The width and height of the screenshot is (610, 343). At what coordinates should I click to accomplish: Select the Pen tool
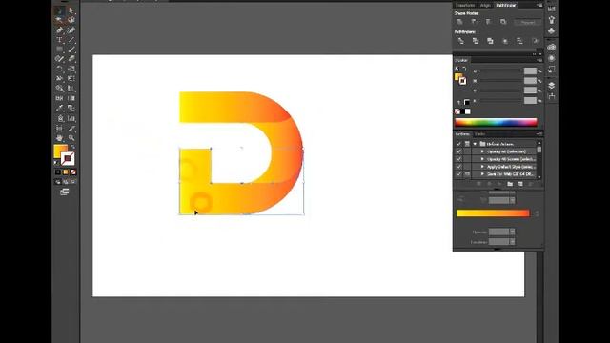(x=59, y=30)
